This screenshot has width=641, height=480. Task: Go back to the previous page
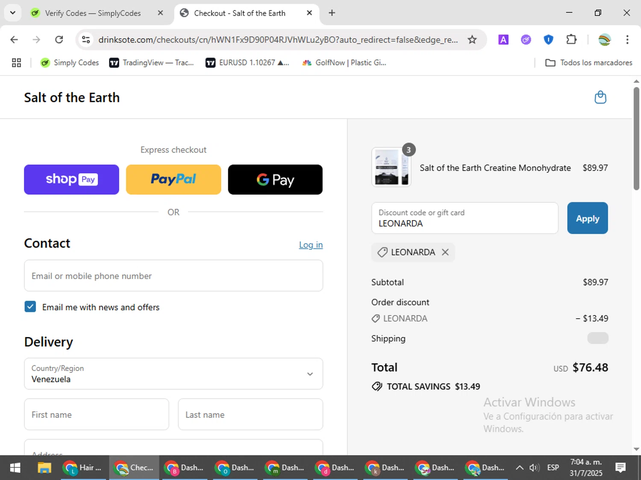coord(14,40)
